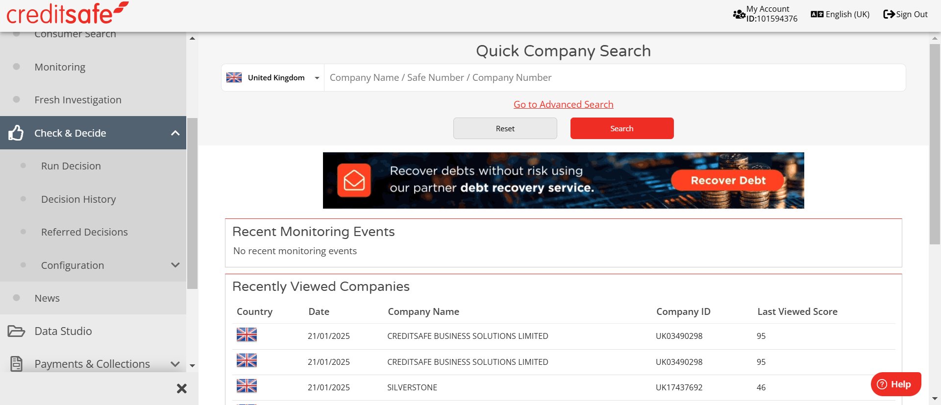Click the Check & Decide thumbs-up icon
The height and width of the screenshot is (405, 941).
16,133
